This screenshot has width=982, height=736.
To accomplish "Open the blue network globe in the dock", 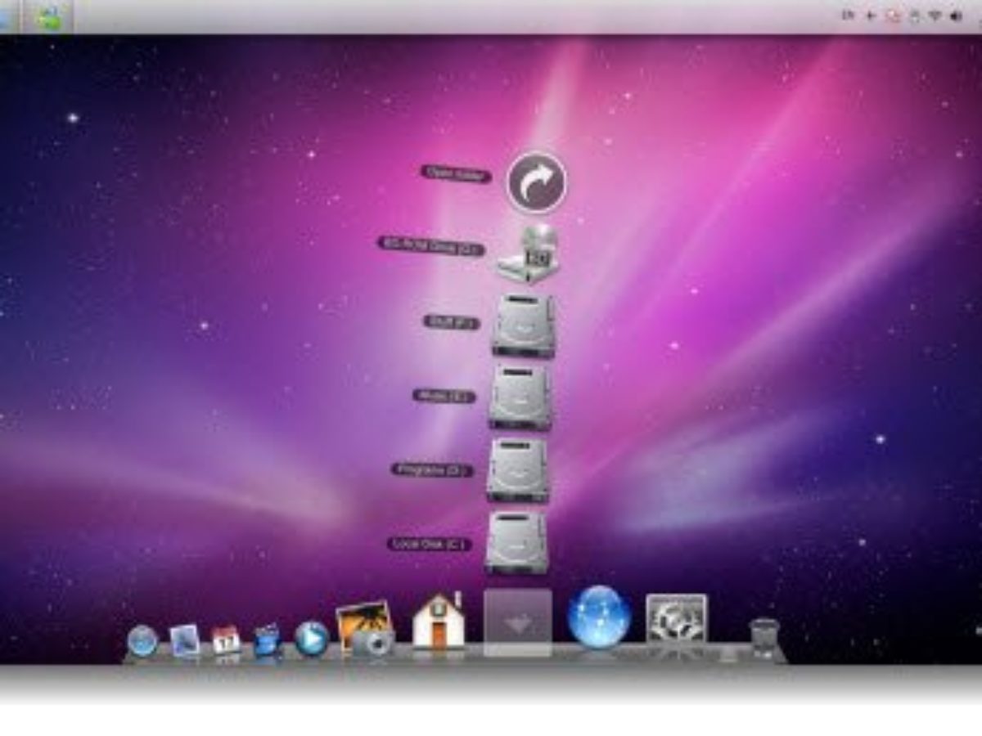I will click(599, 617).
